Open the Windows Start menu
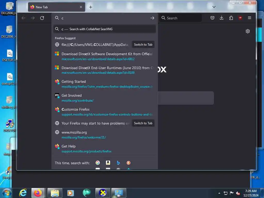Image resolution: width=264 pixels, height=198 pixels. pos(7,193)
